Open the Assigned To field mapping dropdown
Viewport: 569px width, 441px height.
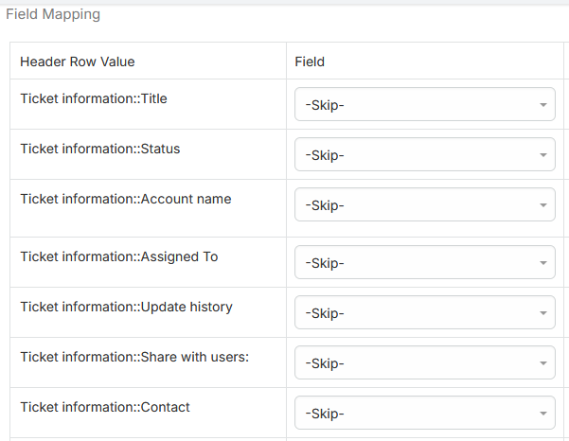(x=424, y=262)
